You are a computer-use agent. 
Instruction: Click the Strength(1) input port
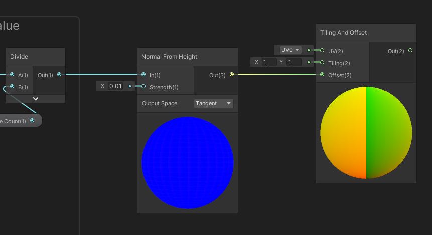tap(143, 87)
